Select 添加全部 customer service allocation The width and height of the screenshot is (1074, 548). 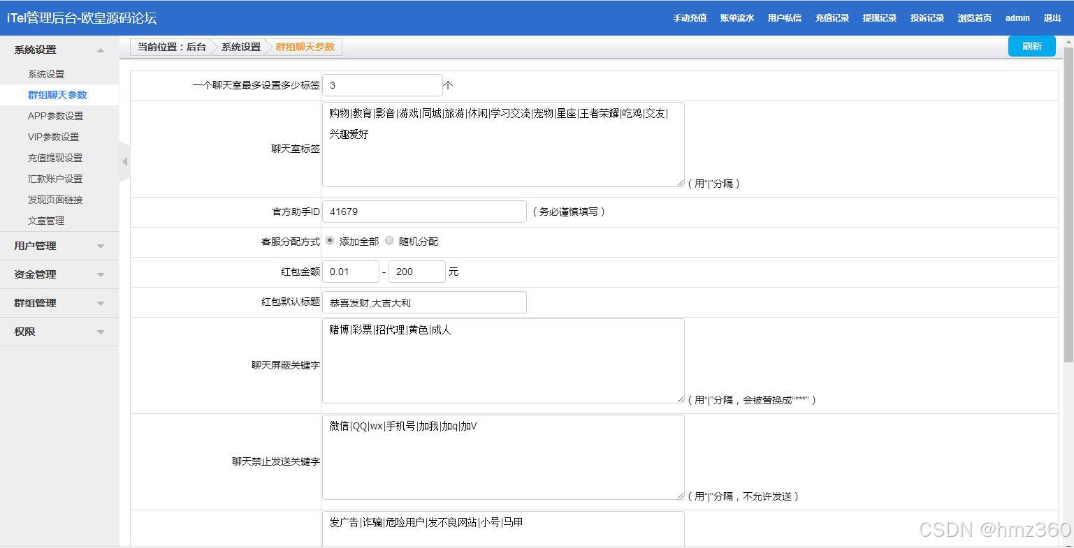[329, 241]
